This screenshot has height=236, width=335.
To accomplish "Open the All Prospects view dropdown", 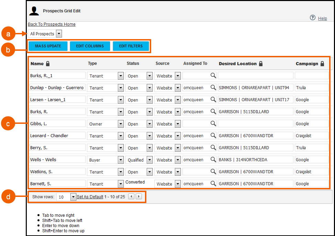I will pyautogui.click(x=59, y=34).
